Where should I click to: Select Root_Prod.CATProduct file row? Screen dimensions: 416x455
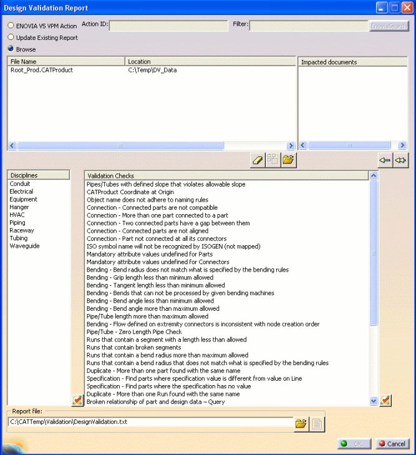(42, 71)
